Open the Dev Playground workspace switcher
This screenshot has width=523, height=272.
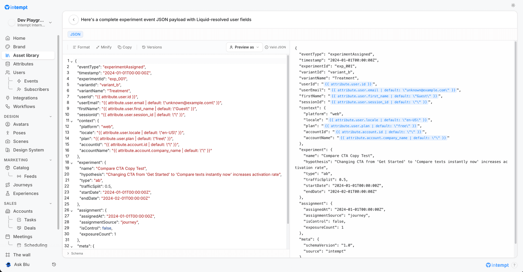[30, 23]
